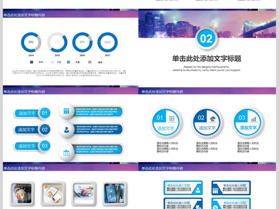Select the 30% donut chart for 2014
This screenshot has width=279, height=209.
(31, 42)
